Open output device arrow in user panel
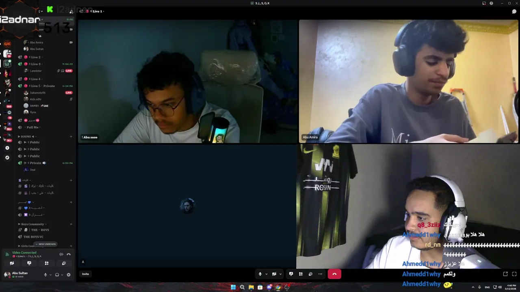 (x=62, y=275)
